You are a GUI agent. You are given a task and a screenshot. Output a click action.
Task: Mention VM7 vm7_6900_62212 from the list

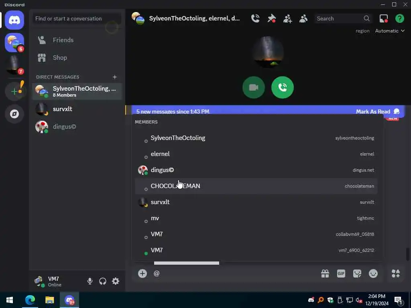tap(256, 250)
